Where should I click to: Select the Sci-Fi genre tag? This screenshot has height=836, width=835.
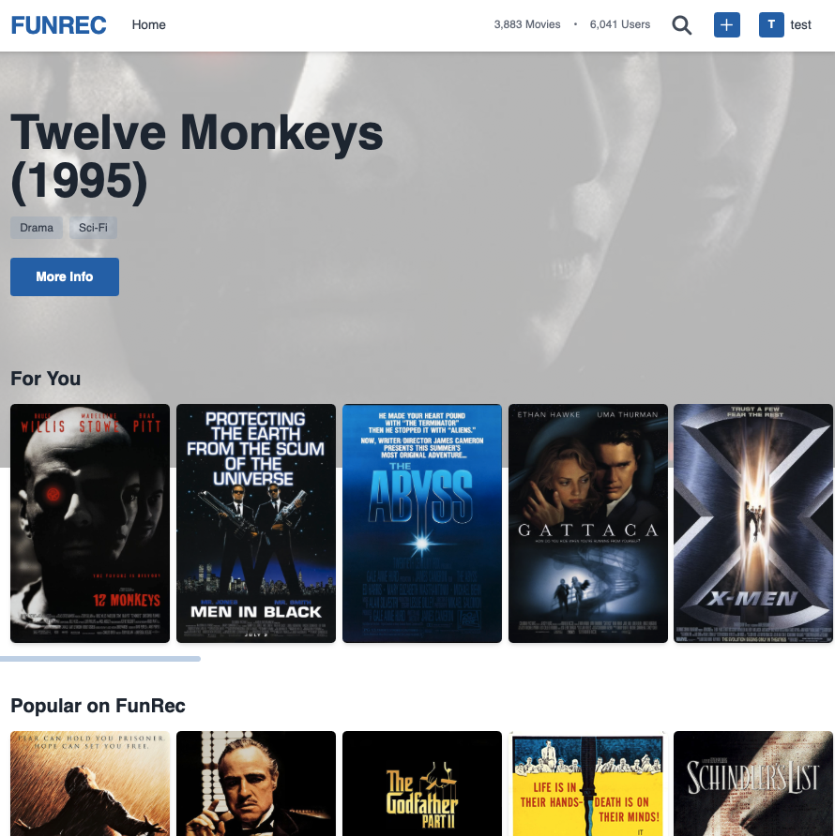tap(93, 228)
